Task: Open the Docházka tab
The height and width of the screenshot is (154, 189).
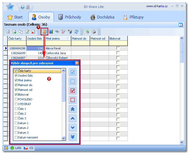Action: coord(102,17)
